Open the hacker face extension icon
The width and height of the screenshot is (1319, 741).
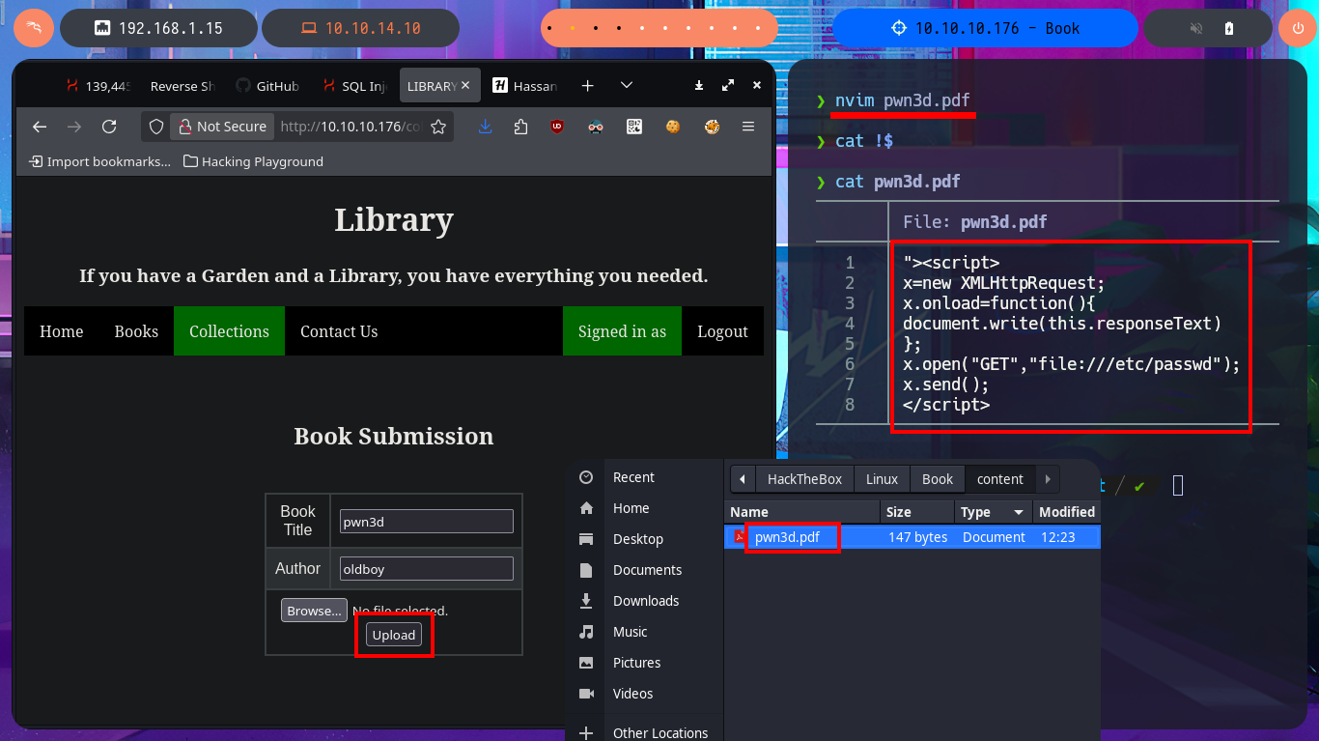click(596, 127)
